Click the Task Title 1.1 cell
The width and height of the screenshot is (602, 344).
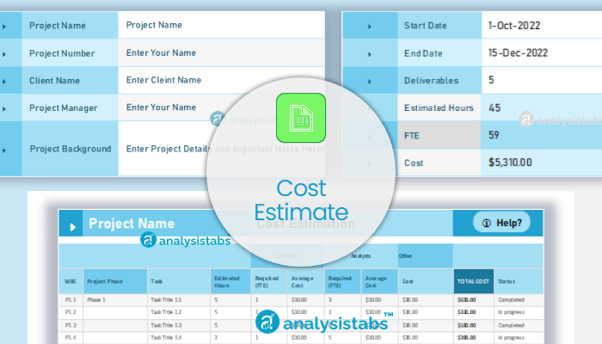tap(165, 299)
